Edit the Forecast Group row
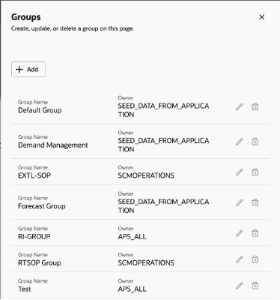280x300 pixels. coord(240,202)
